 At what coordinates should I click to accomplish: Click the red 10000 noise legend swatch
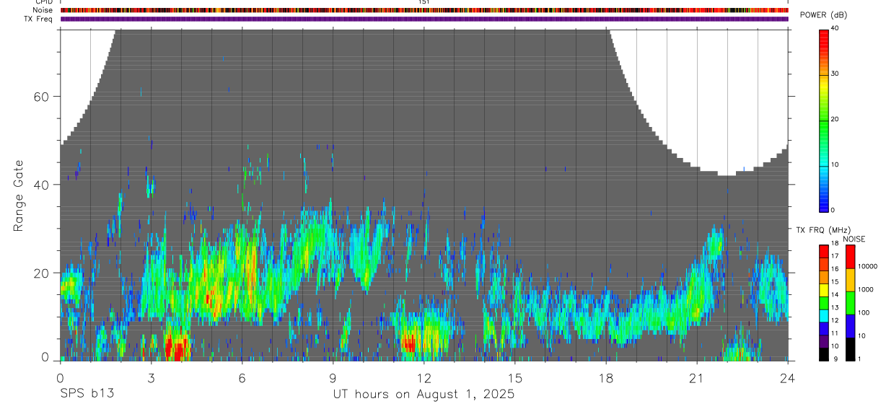[849, 257]
